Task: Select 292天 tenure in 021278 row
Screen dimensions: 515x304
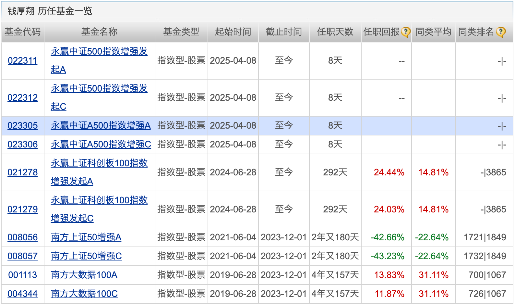Action: coord(335,172)
